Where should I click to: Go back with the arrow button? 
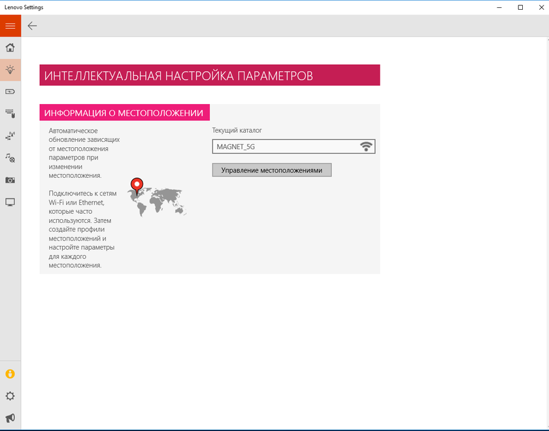32,26
